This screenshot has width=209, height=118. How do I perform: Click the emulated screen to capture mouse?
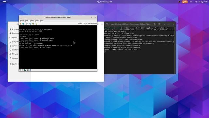point(58,47)
